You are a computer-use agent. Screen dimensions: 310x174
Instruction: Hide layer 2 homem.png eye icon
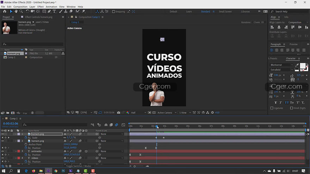coord(2,141)
